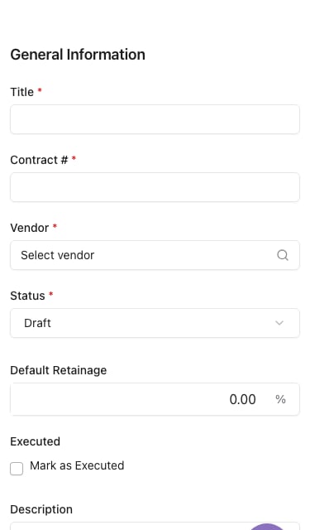Click the Status field label
This screenshot has width=310, height=530.
coord(27,296)
